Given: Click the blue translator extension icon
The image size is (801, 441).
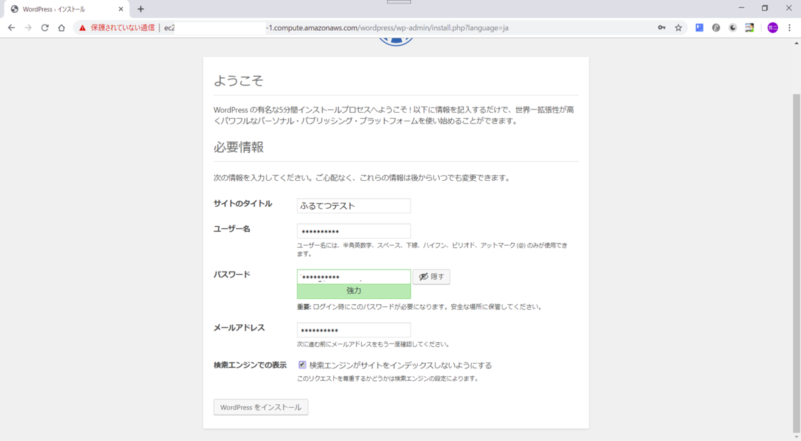Looking at the screenshot, I should pos(699,27).
